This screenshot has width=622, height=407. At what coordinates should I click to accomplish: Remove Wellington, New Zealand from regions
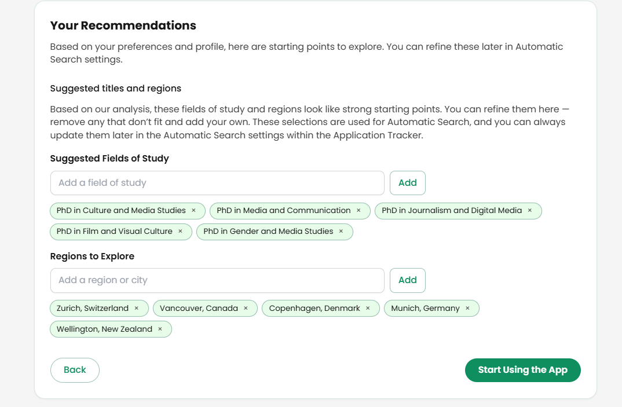point(160,329)
